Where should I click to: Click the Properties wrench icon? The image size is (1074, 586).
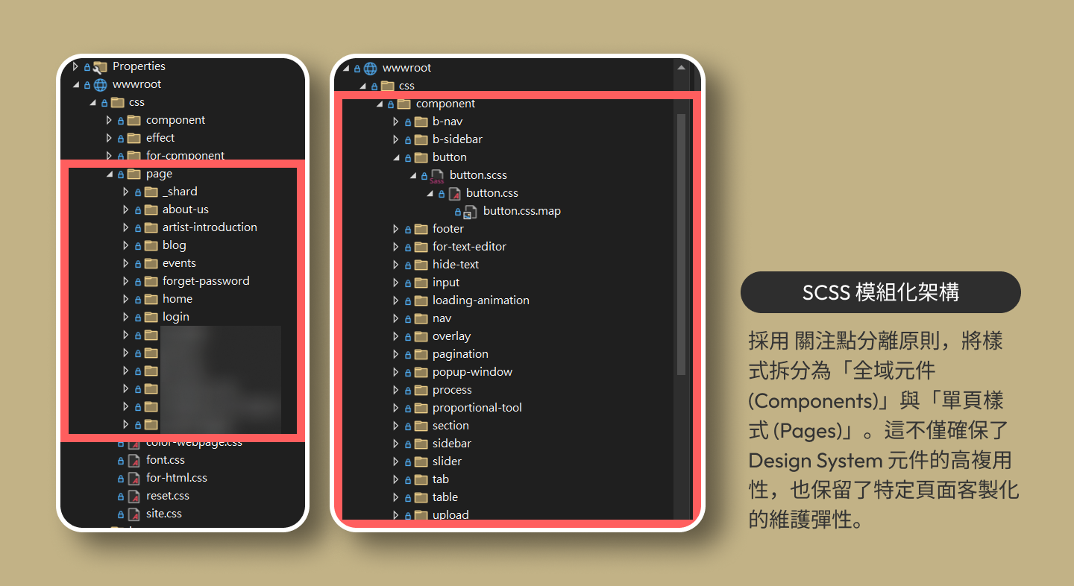(100, 66)
